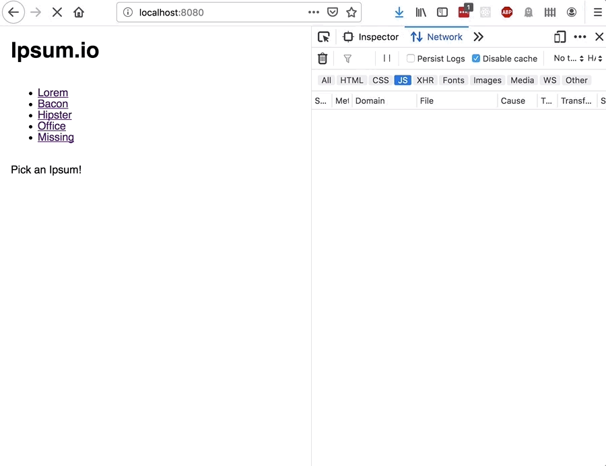The height and width of the screenshot is (466, 606).
Task: Toggle the WS request filter
Action: [x=549, y=80]
